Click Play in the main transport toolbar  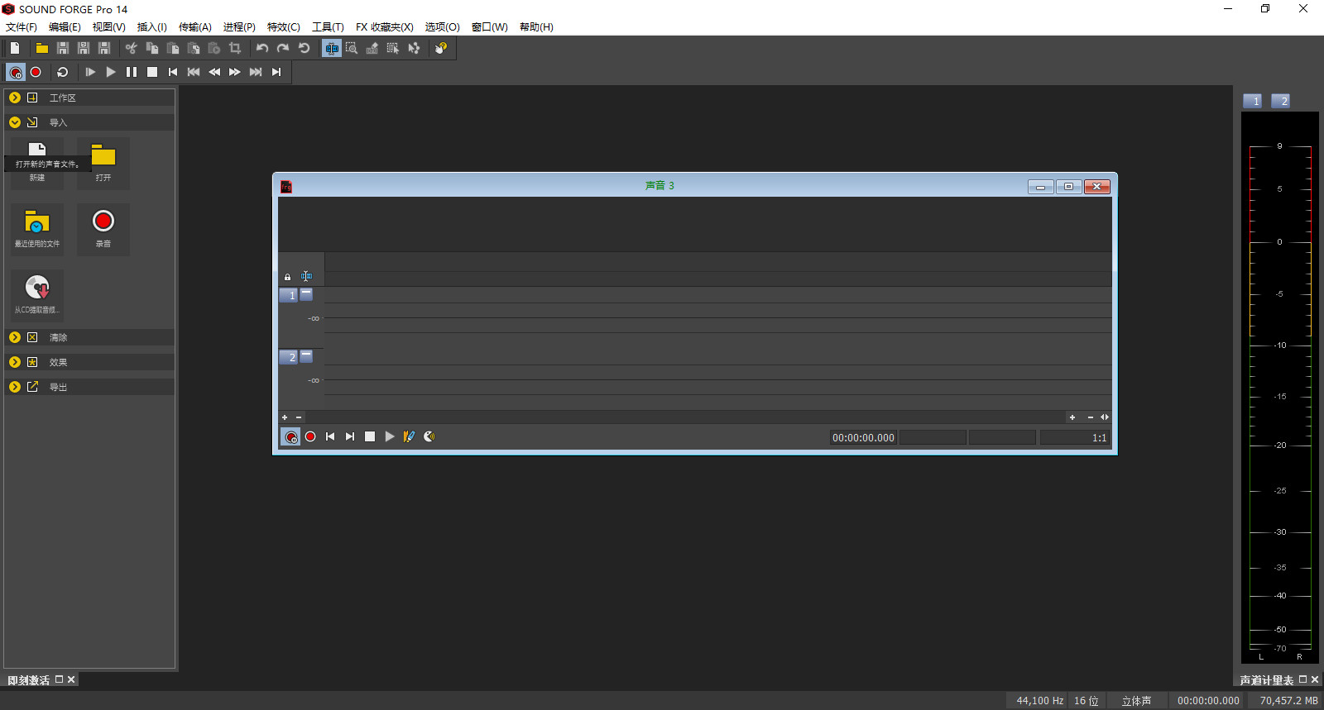coord(111,72)
